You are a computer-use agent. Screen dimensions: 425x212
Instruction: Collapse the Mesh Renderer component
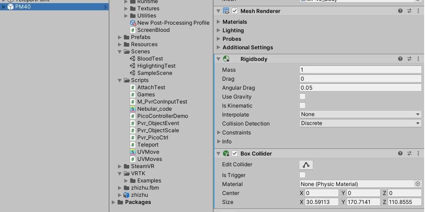219,11
